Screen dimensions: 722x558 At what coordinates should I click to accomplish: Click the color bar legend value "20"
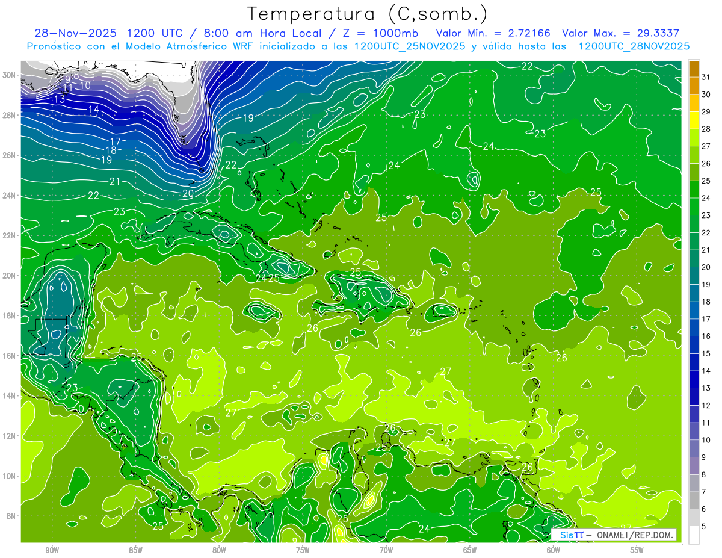706,267
